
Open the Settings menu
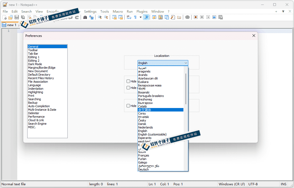pos(90,11)
